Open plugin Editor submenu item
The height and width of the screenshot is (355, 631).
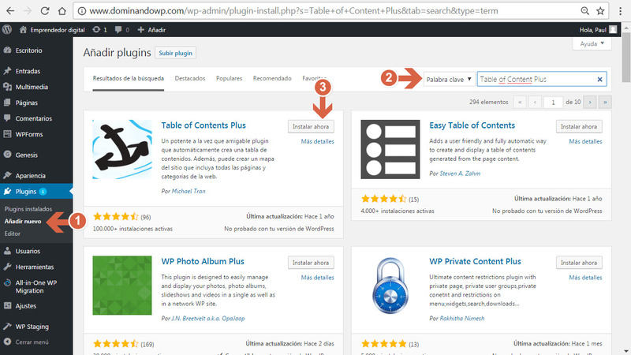[13, 234]
